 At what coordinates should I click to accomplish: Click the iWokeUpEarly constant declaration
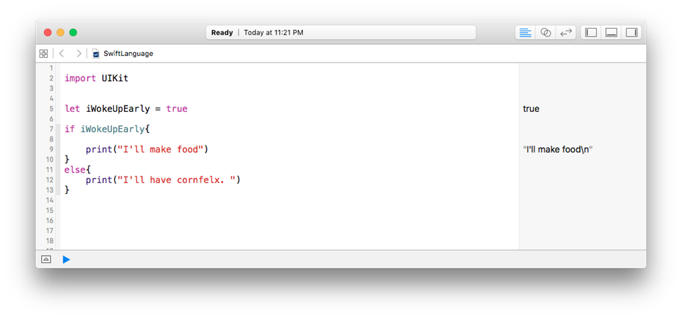[118, 109]
